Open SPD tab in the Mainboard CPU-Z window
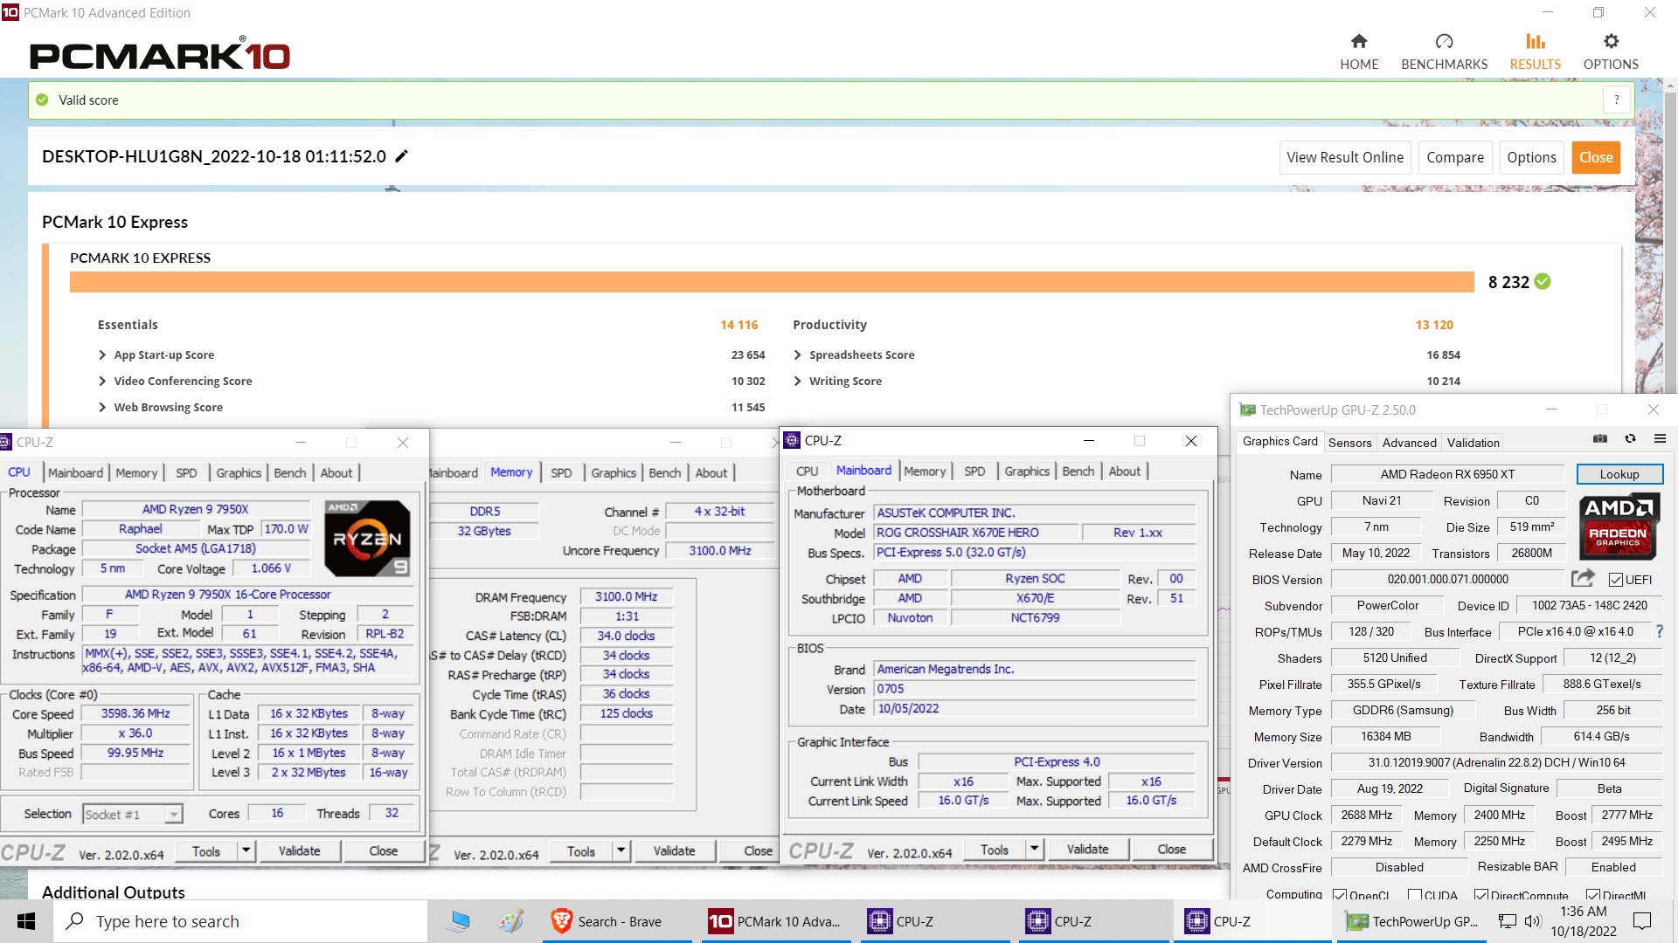 point(974,471)
